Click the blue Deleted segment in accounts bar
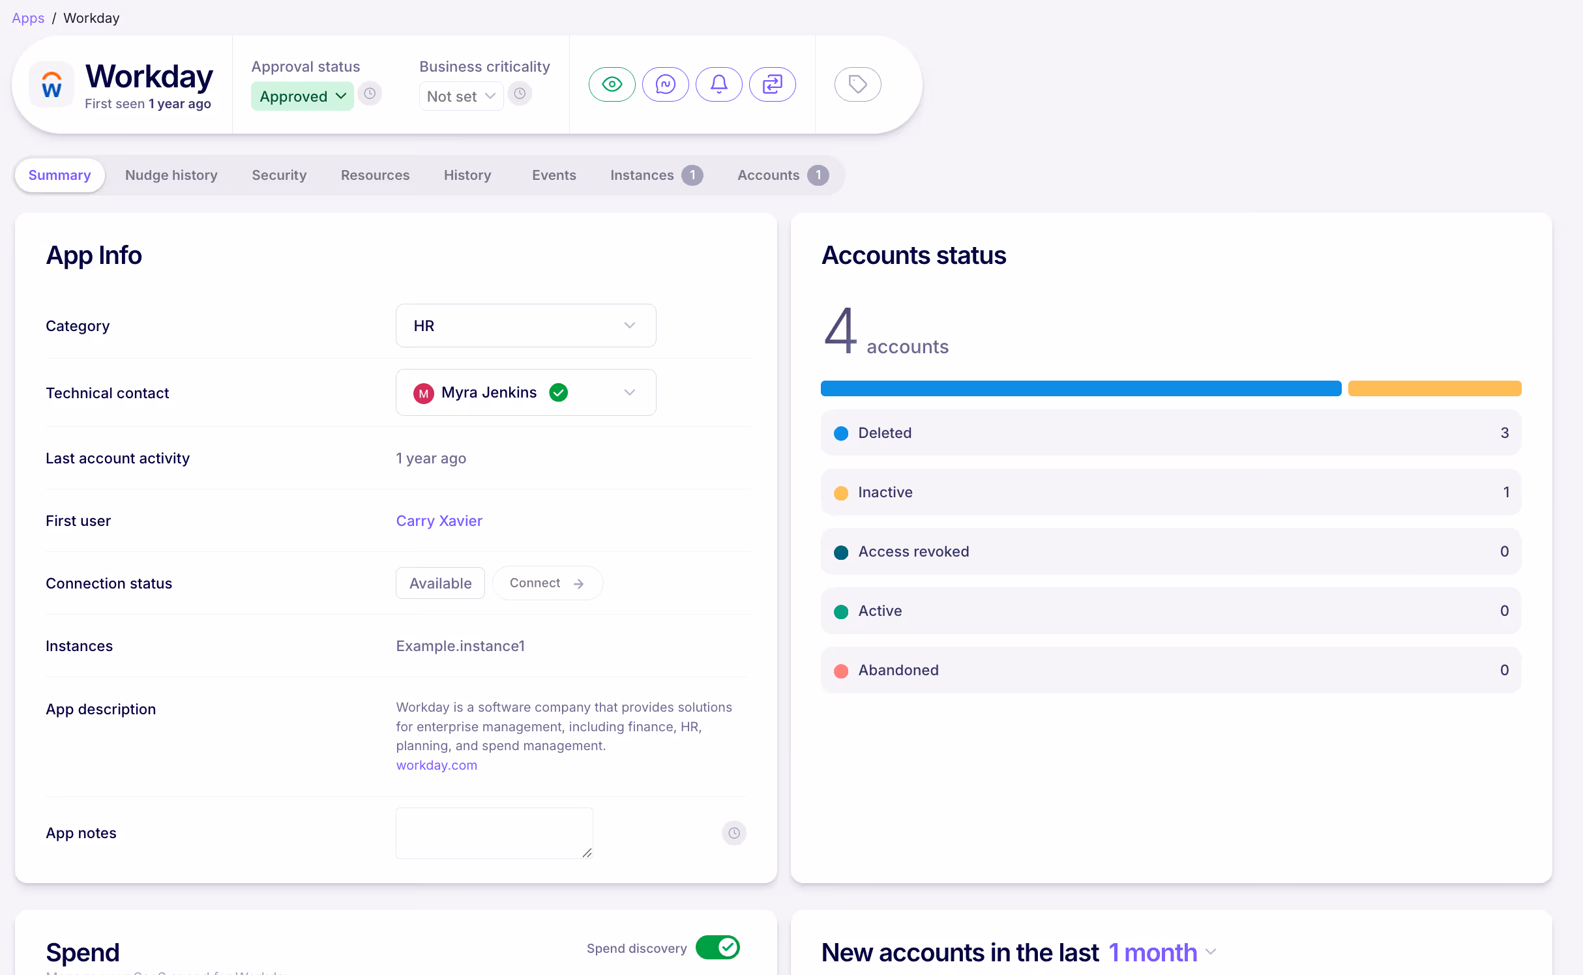 click(1080, 388)
